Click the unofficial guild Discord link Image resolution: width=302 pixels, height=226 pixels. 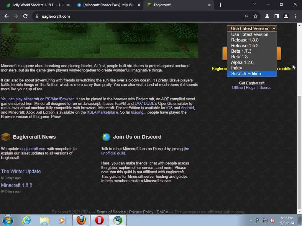point(113,153)
